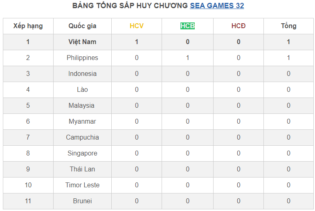Click the Quốc gia column header

point(82,26)
